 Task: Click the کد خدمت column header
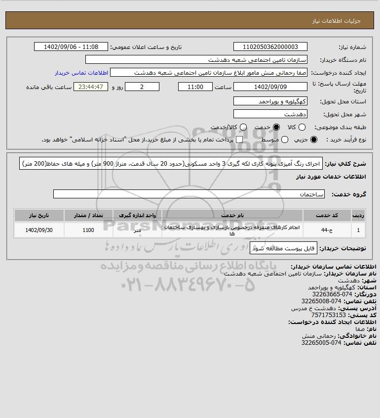[x=327, y=215]
